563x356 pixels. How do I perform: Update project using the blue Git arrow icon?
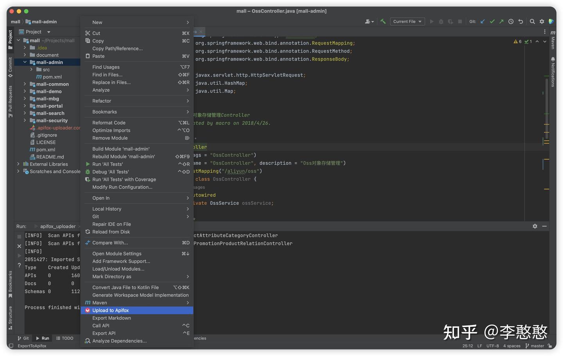pyautogui.click(x=483, y=21)
